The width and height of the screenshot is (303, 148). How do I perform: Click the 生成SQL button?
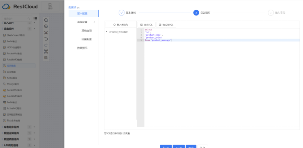(147, 25)
